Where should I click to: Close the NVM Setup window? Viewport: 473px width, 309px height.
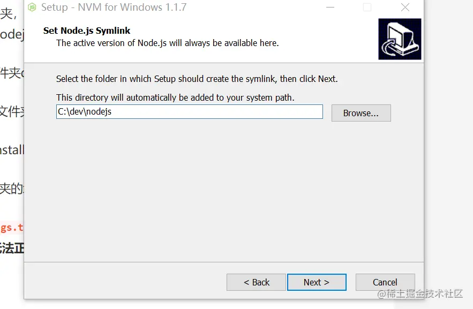[x=405, y=7]
